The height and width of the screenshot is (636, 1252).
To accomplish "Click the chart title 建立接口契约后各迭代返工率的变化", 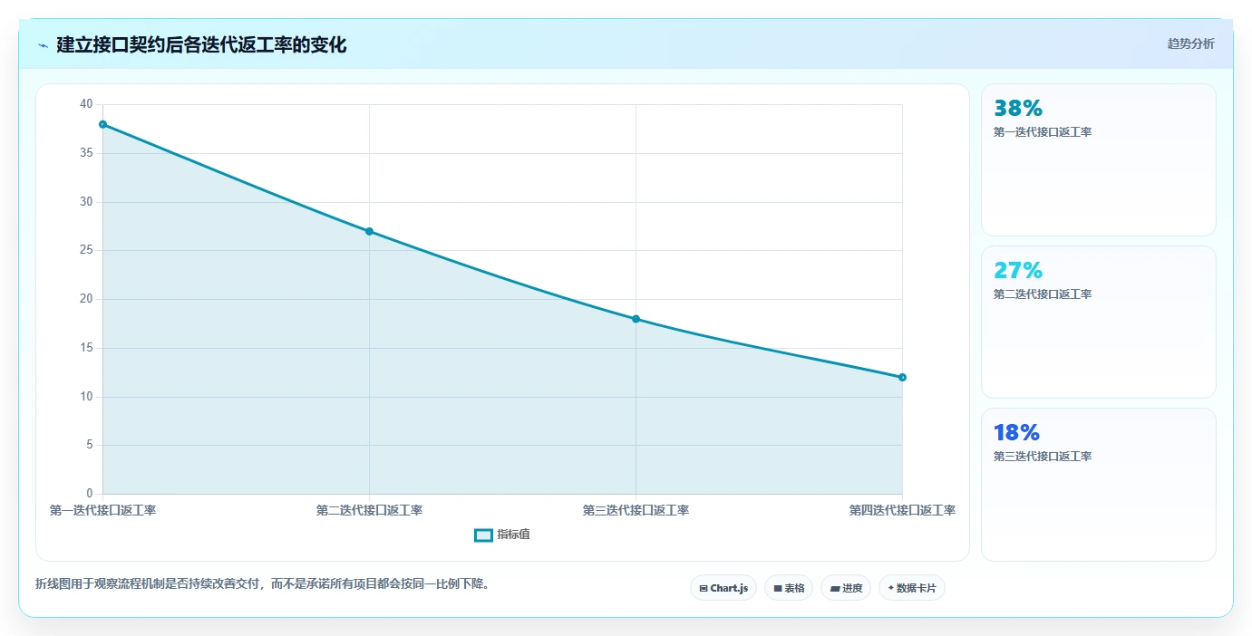I will click(x=201, y=44).
